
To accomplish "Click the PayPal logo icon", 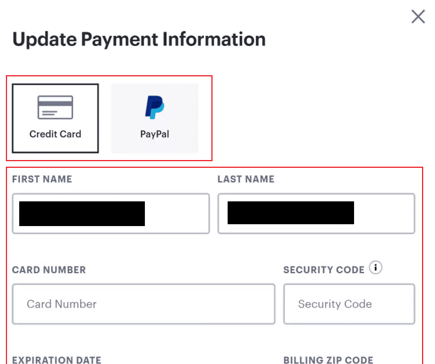I will coord(154,107).
